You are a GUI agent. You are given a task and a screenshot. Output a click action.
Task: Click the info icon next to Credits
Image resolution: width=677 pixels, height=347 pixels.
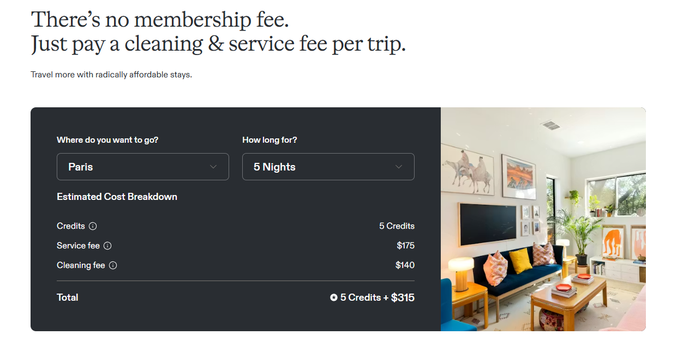click(93, 226)
